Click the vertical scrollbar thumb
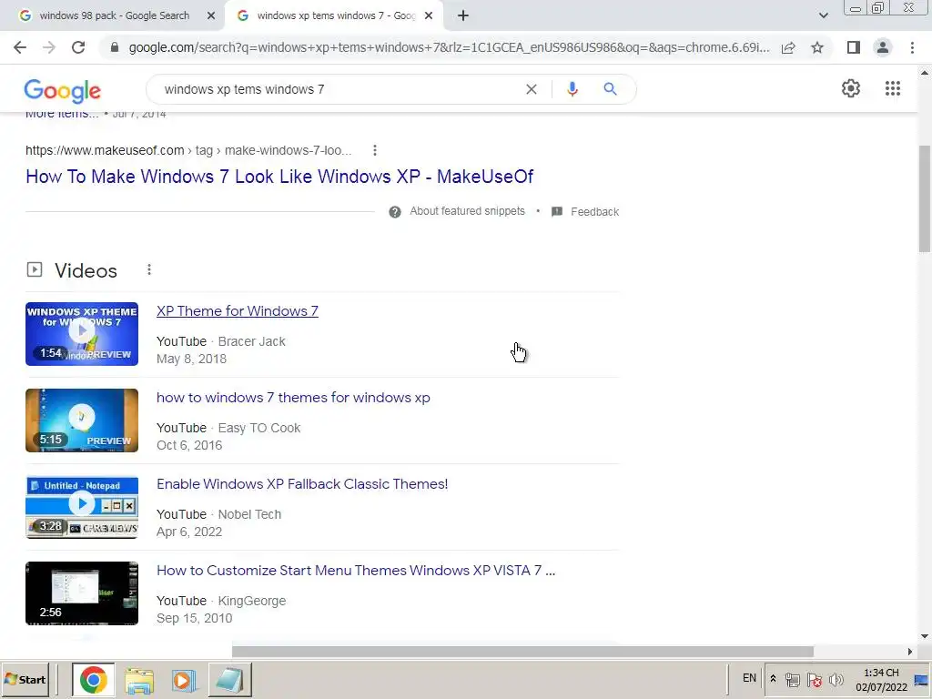This screenshot has width=932, height=699. (925, 199)
